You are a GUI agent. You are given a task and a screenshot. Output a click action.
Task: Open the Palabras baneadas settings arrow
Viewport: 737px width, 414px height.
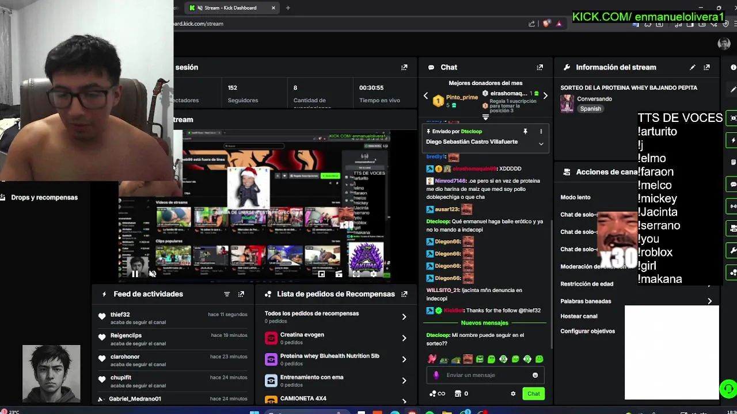(x=709, y=301)
